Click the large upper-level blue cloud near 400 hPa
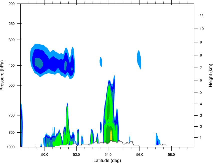Screen dimensions: 213x163 (53, 61)
